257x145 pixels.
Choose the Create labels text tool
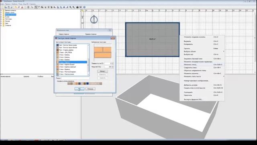[55, 7]
